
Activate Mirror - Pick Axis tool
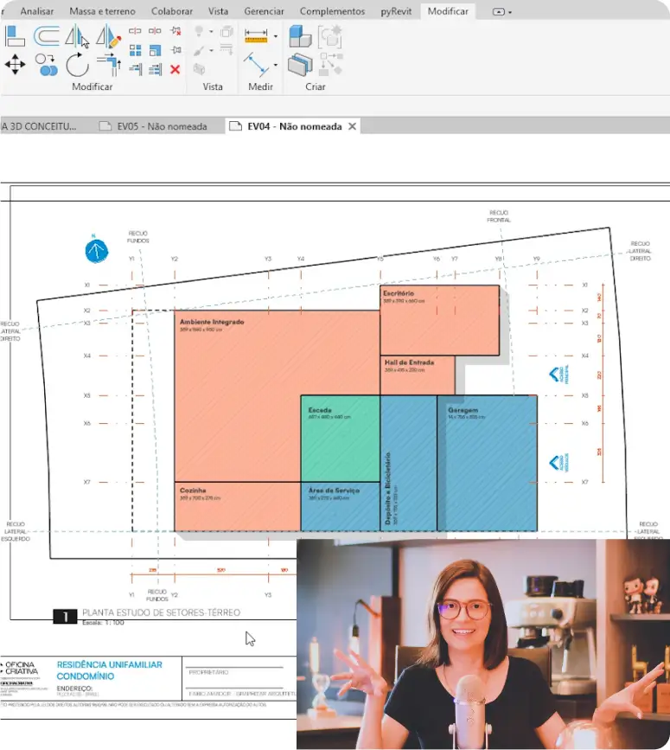77,37
